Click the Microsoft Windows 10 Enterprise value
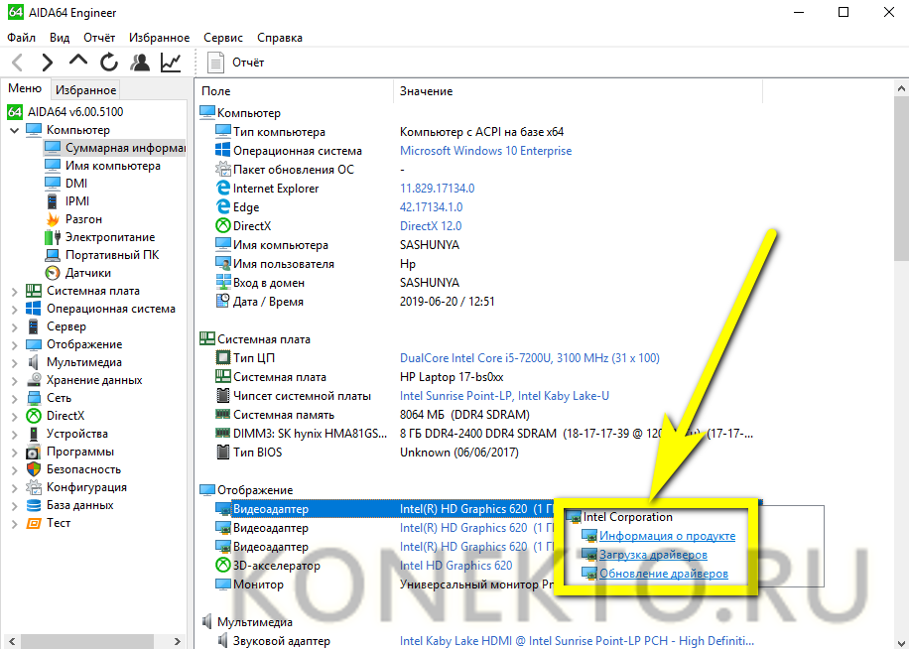The height and width of the screenshot is (649, 909). [485, 151]
